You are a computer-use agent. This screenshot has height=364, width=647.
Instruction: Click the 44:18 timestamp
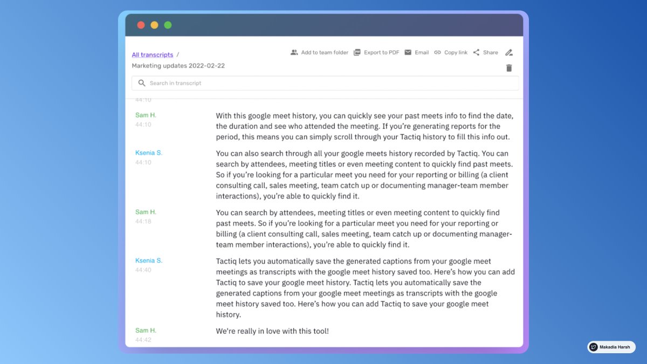pos(143,222)
